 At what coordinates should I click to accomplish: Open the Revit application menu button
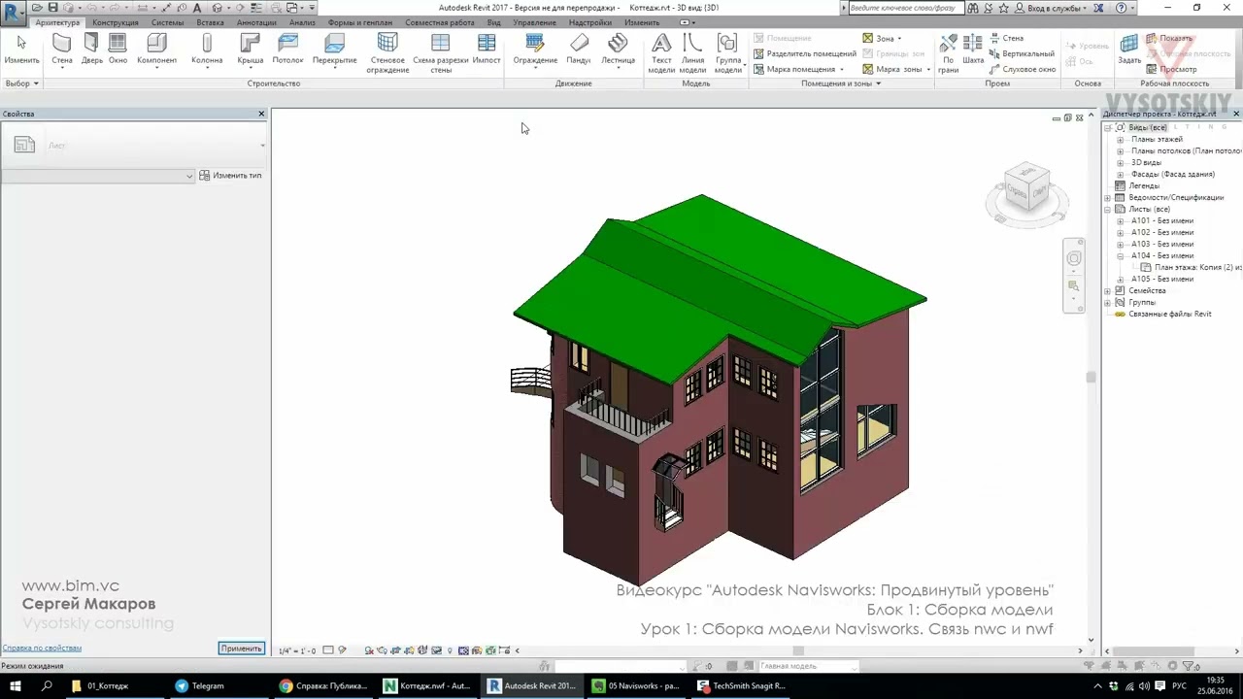tap(14, 14)
